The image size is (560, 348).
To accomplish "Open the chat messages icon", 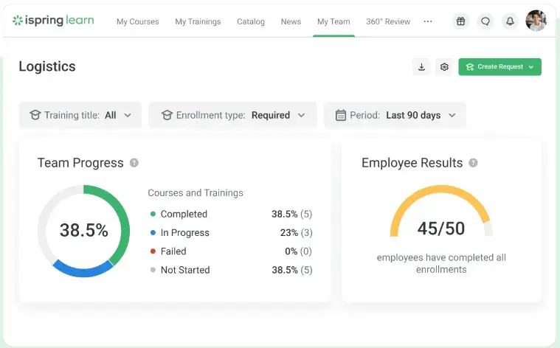I will point(485,21).
